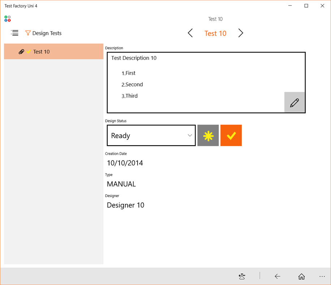Viewport: 331px width, 285px height.
Task: Open the list view menu icon
Action: click(x=14, y=33)
